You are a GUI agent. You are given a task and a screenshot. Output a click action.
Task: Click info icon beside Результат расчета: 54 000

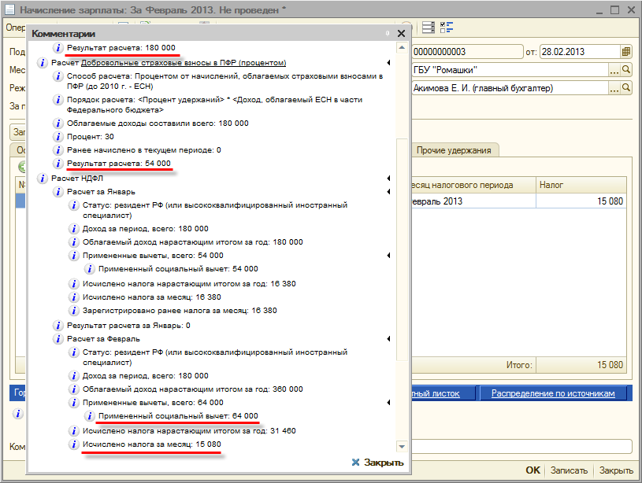point(58,164)
